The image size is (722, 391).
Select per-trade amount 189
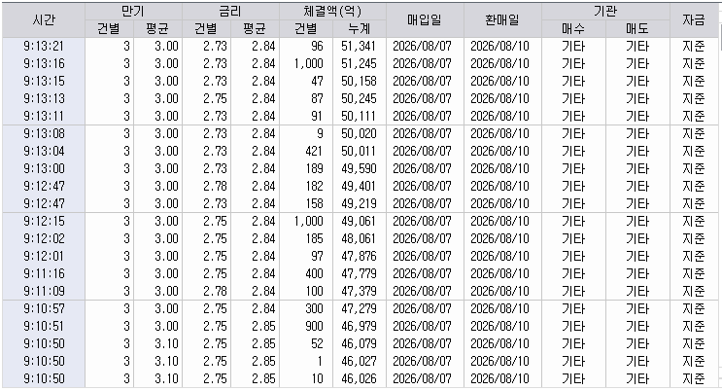coord(314,169)
